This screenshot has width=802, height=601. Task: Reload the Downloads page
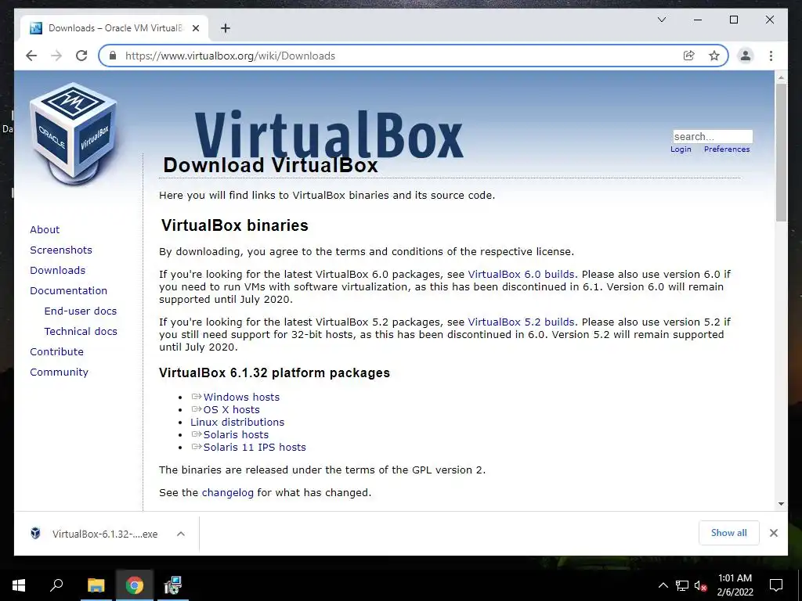coord(81,56)
